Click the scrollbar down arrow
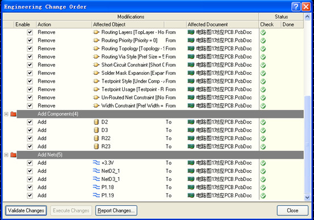Screen dimensions: 314x220 pyautogui.click(x=307, y=197)
